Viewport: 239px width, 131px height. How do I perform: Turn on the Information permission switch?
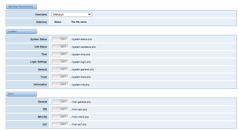[60, 84]
